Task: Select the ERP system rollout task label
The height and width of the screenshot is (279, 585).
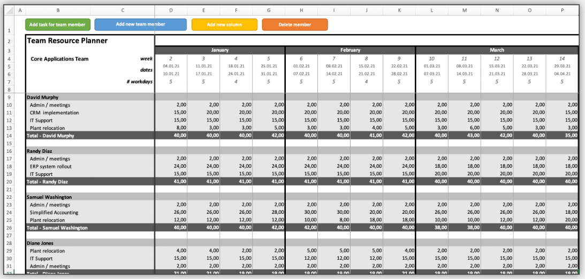Action: 51,166
